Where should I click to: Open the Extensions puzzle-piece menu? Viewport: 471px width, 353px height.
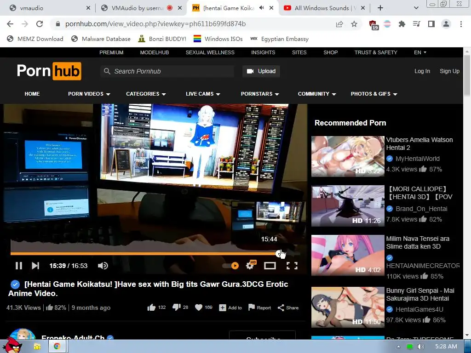(x=402, y=24)
